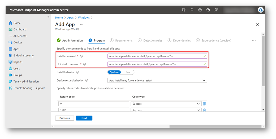Image resolution: width=276 pixels, height=139 pixels.
Task: Collapse the left navigation pane
Action: [x=48, y=17]
